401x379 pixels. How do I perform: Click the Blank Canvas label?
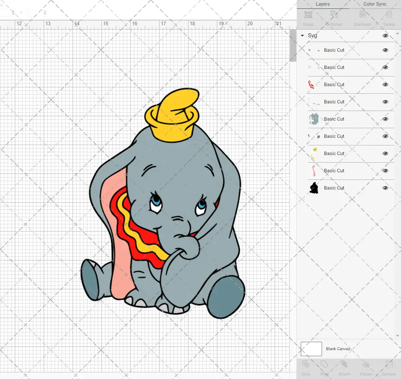coord(338,349)
